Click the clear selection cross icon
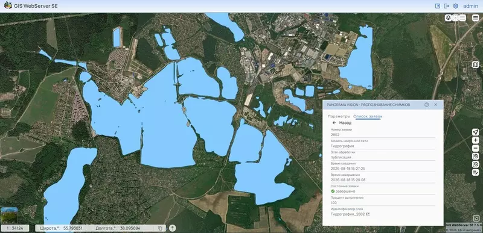The height and width of the screenshot is (233, 483). click(x=455, y=18)
